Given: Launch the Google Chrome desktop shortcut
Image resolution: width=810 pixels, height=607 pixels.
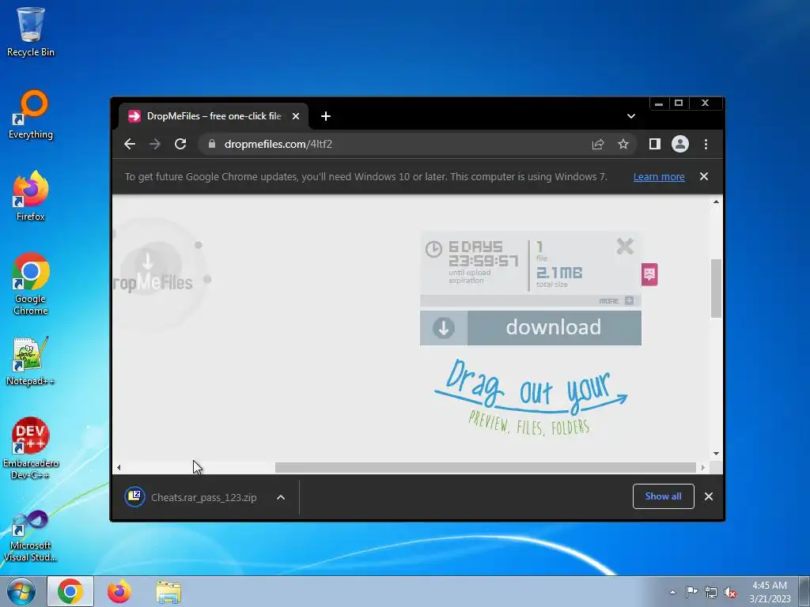Looking at the screenshot, I should coord(31,284).
